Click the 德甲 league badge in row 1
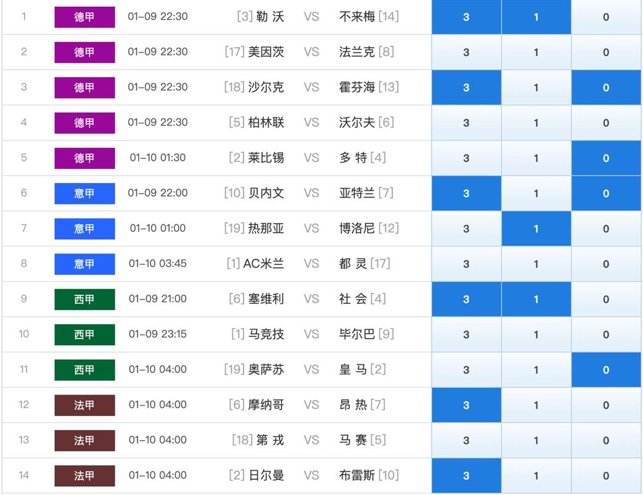This screenshot has width=643, height=495. (x=84, y=17)
